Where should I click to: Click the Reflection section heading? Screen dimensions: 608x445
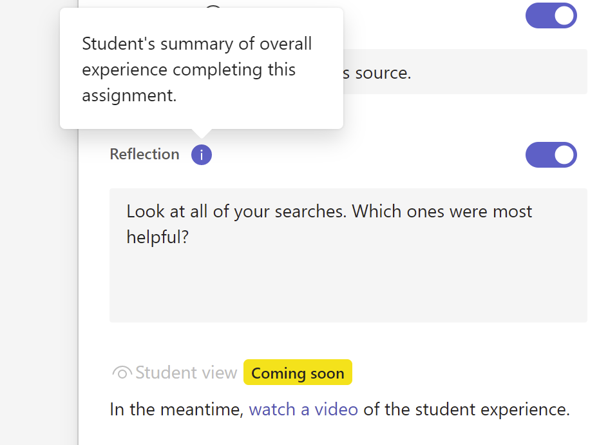[144, 155]
